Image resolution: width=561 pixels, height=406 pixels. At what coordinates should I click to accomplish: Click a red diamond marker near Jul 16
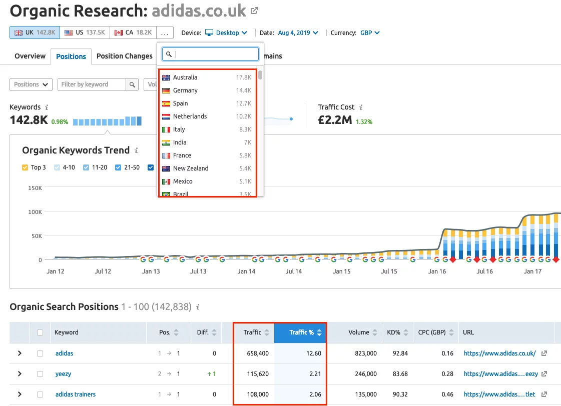tap(476, 260)
